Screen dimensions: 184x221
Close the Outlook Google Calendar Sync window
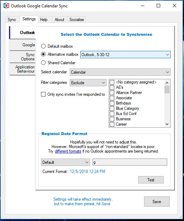175,6
